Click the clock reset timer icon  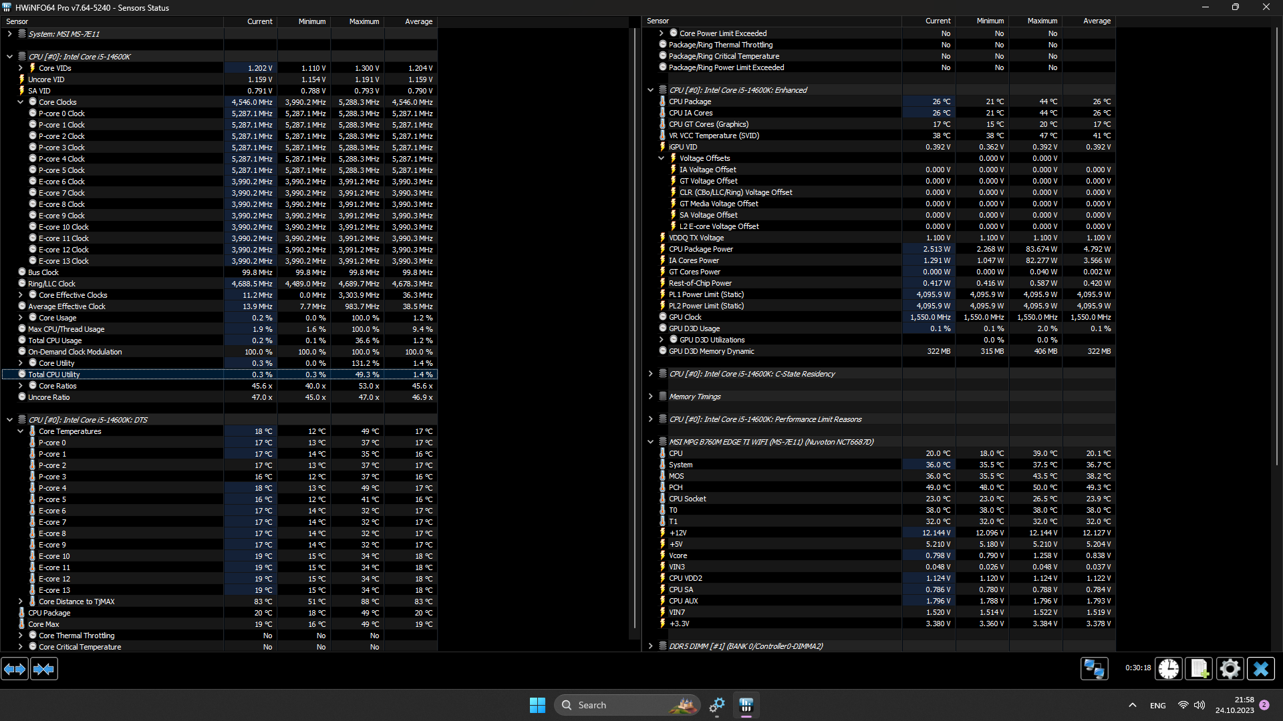point(1169,668)
